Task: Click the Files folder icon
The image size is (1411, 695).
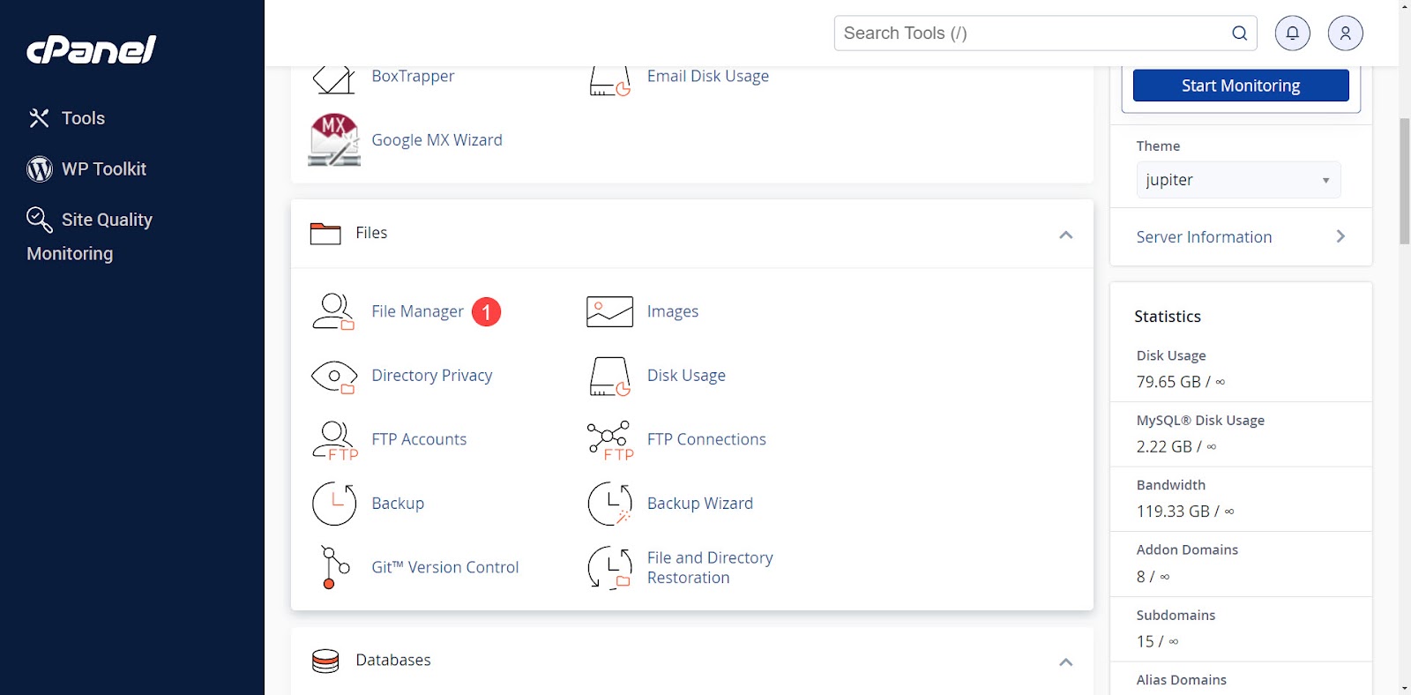Action: (325, 233)
